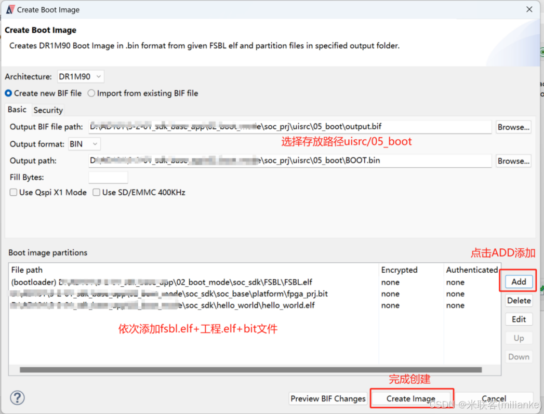
Task: Click the help question mark icon
Action: tap(17, 397)
